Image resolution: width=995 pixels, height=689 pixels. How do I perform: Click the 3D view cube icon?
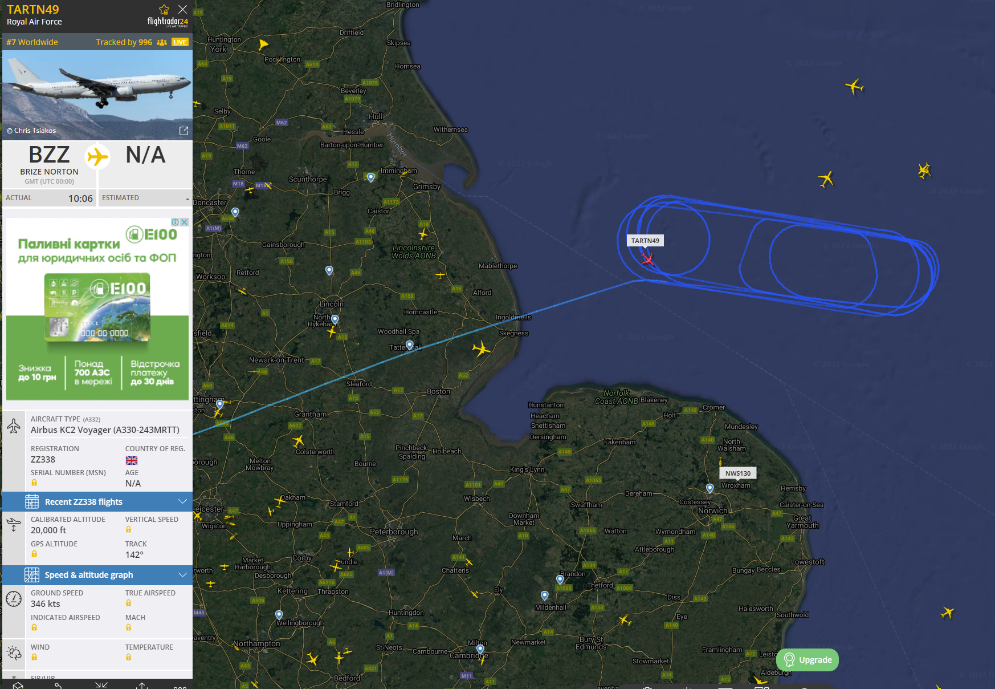point(18,686)
